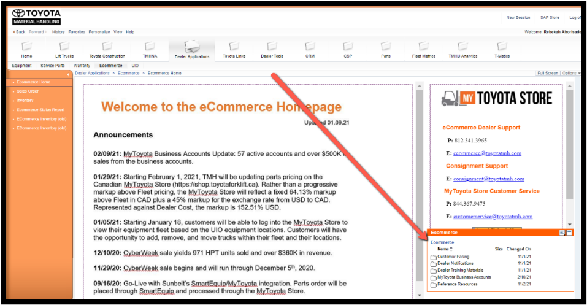Email ecommerce@toyotatmh.com
This screenshot has width=587, height=305.
pyautogui.click(x=487, y=153)
